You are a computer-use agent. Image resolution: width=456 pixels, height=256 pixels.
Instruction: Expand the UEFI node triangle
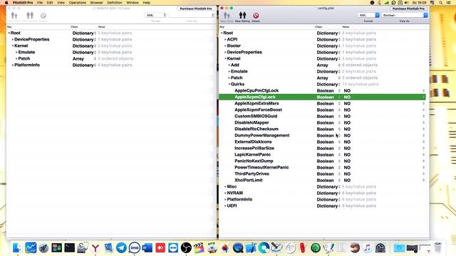[225, 206]
